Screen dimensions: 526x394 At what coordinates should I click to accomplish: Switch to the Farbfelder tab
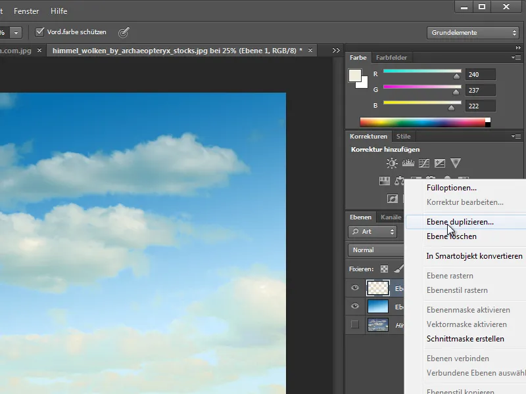click(x=391, y=58)
